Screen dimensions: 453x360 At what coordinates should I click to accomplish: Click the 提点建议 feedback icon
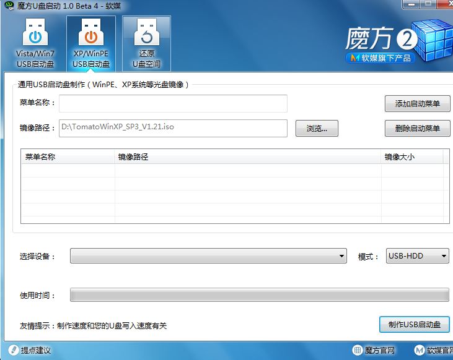12,351
